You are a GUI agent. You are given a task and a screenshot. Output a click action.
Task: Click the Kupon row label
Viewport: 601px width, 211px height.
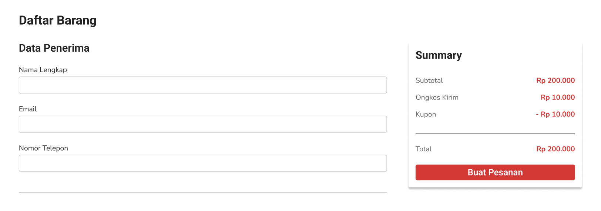pos(426,114)
